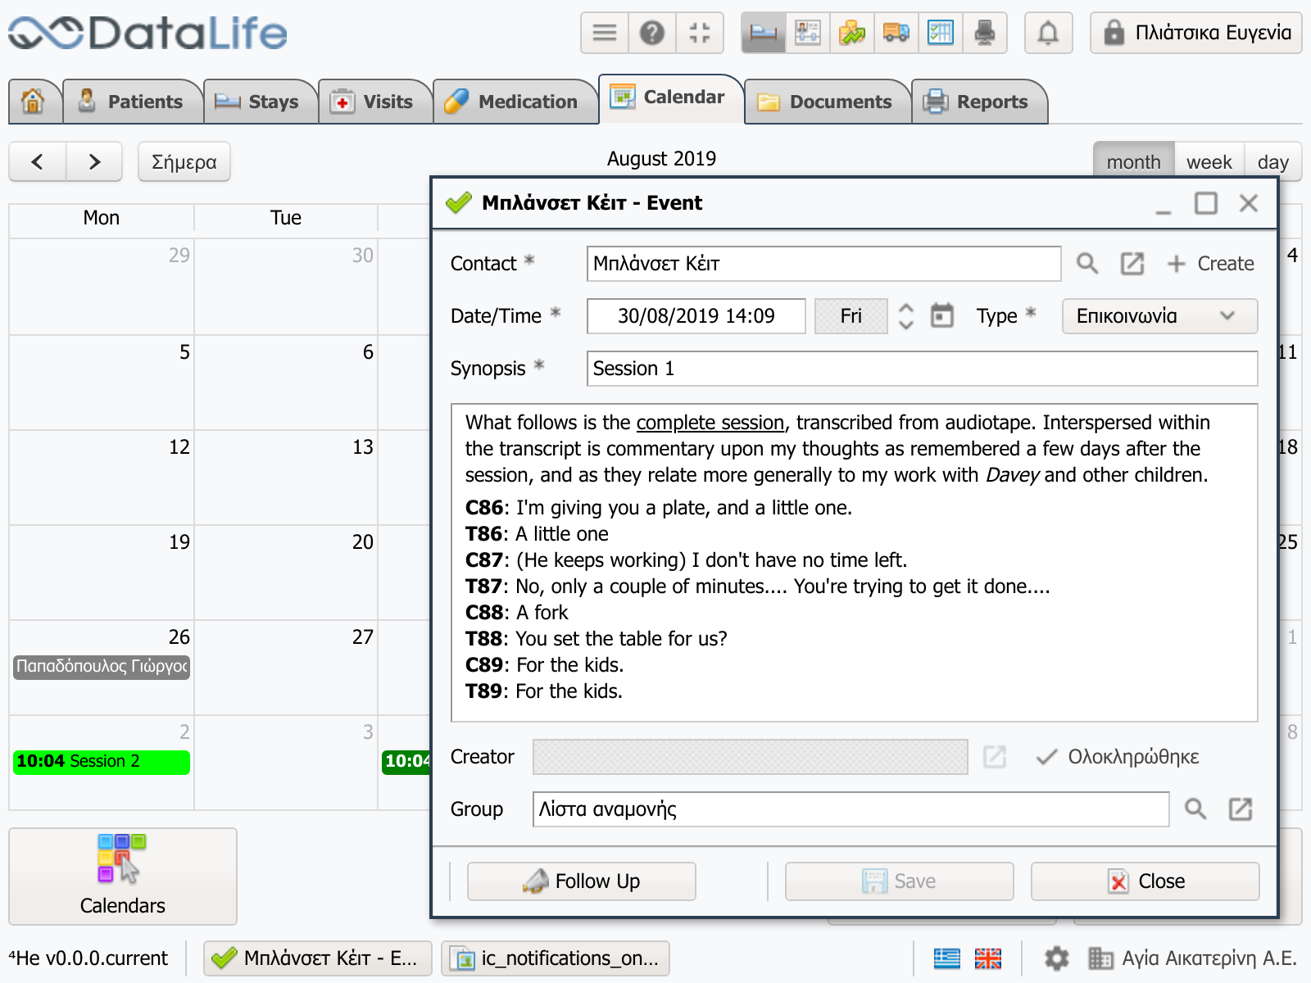
Task: Search contacts with magnifier next to Contact field
Action: point(1086,264)
